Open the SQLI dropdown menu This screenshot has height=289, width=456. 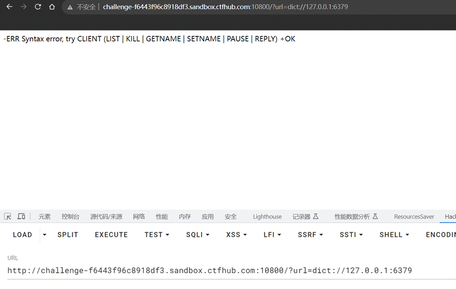pyautogui.click(x=198, y=235)
